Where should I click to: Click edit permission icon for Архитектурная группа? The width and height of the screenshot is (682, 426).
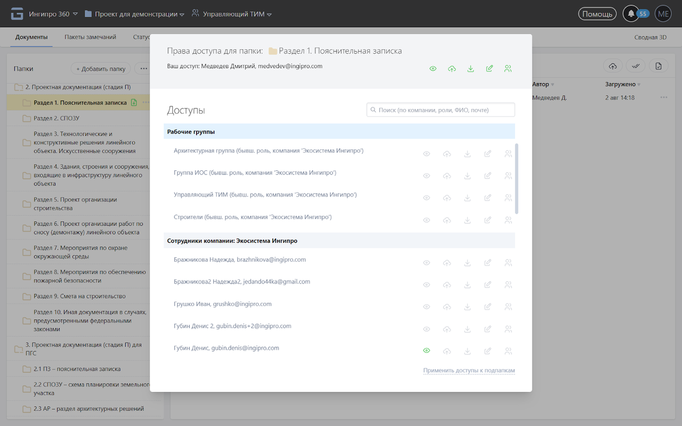pos(488,154)
